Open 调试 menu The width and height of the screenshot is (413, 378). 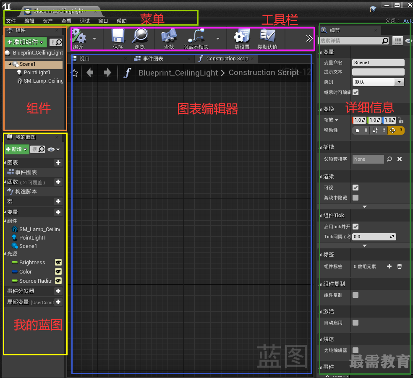coord(84,21)
